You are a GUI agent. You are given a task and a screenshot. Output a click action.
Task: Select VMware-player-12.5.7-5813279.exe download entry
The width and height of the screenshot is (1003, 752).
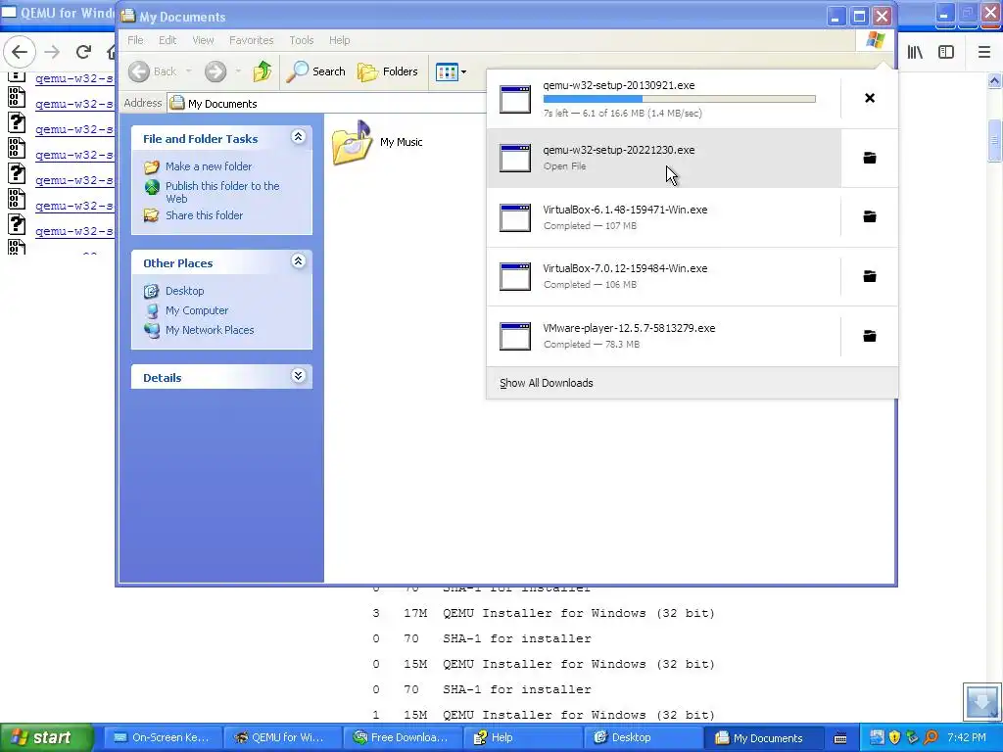point(663,336)
